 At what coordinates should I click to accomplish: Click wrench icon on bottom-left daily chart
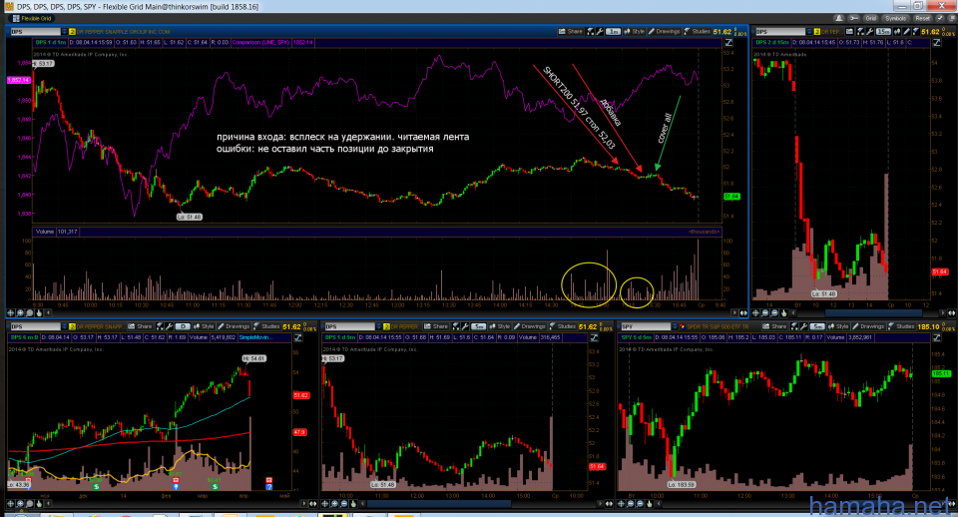[170, 326]
